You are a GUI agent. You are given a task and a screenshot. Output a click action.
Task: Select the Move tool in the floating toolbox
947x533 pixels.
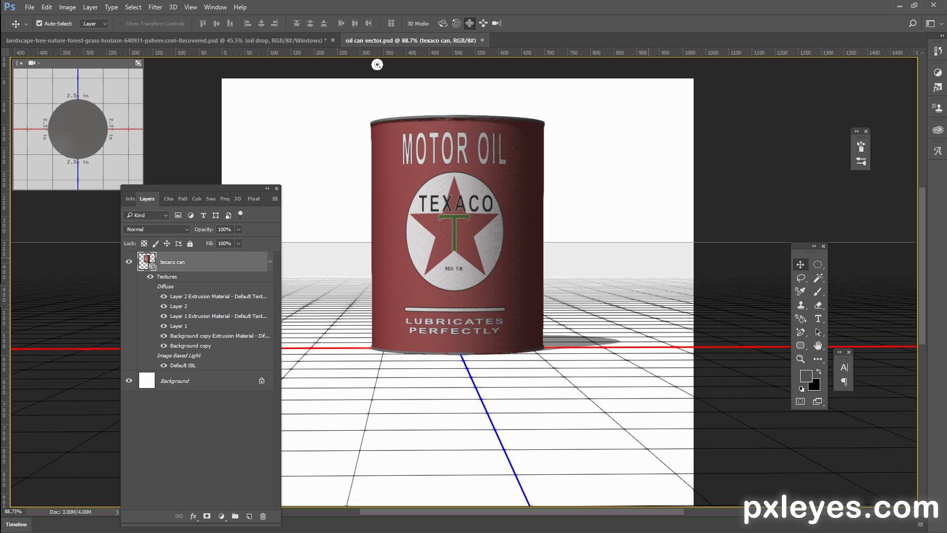pos(800,264)
